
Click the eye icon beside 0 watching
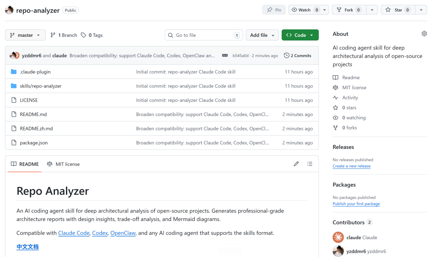click(x=335, y=118)
